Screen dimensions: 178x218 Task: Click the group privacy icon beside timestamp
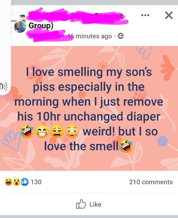(121, 36)
